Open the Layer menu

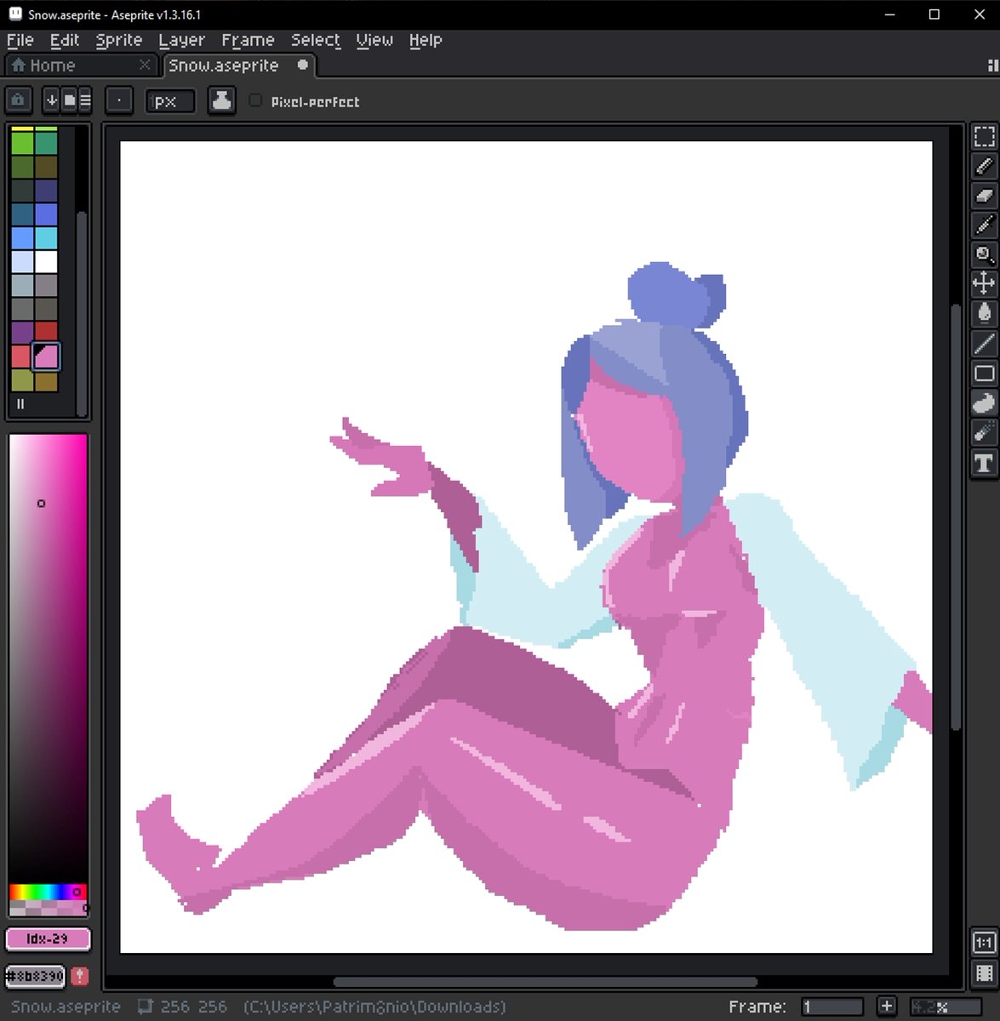click(182, 40)
